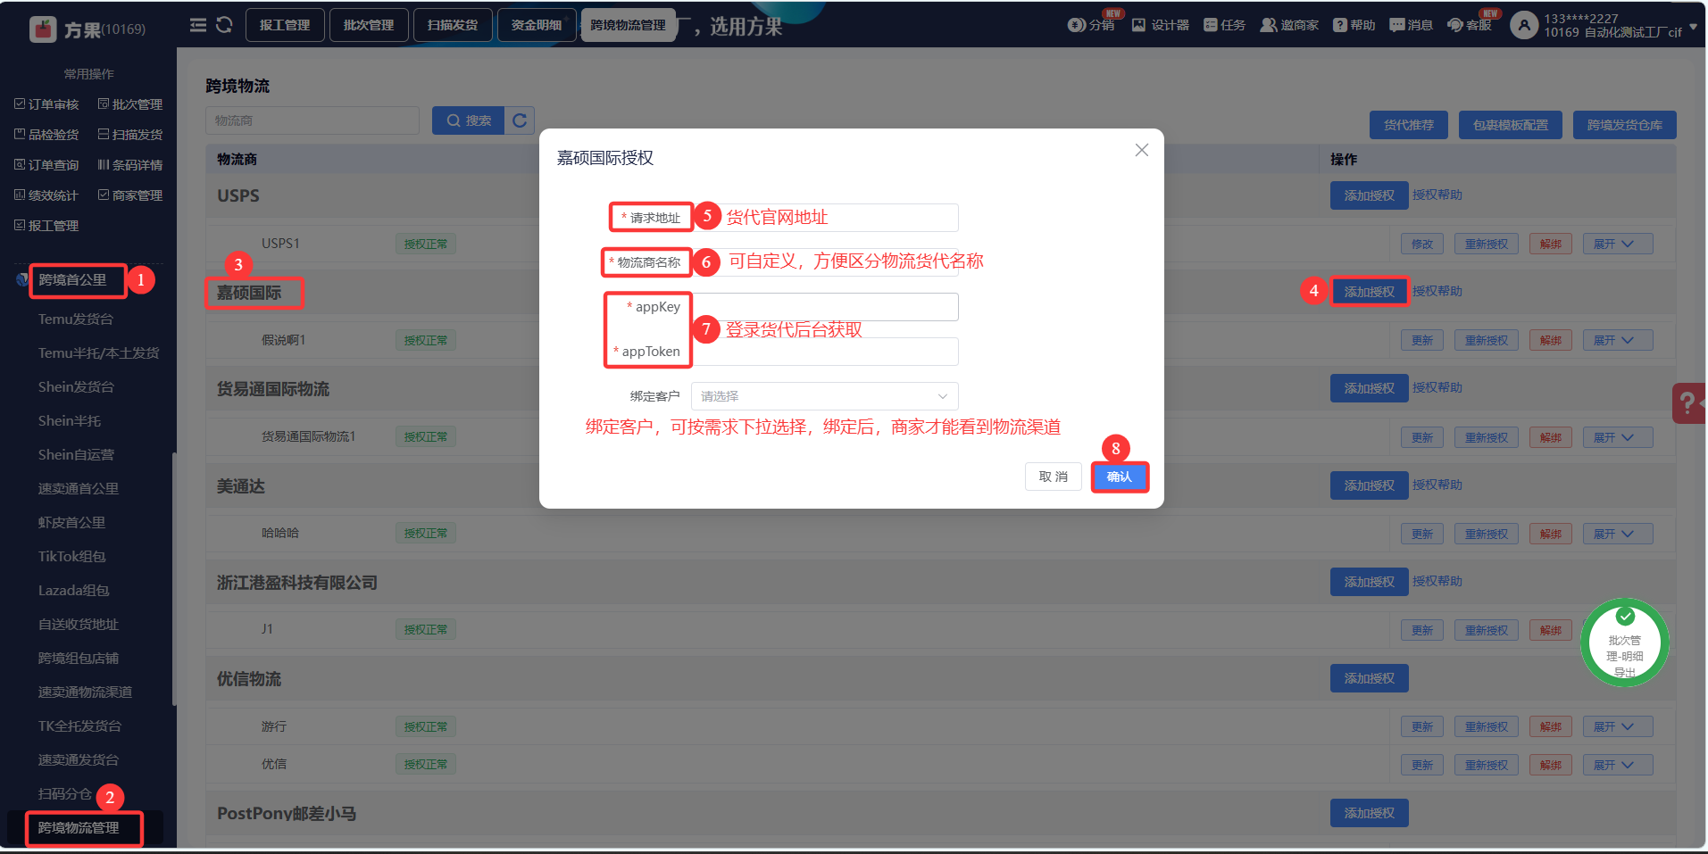Open 订单审核 in the sidebar shortcuts

46,104
